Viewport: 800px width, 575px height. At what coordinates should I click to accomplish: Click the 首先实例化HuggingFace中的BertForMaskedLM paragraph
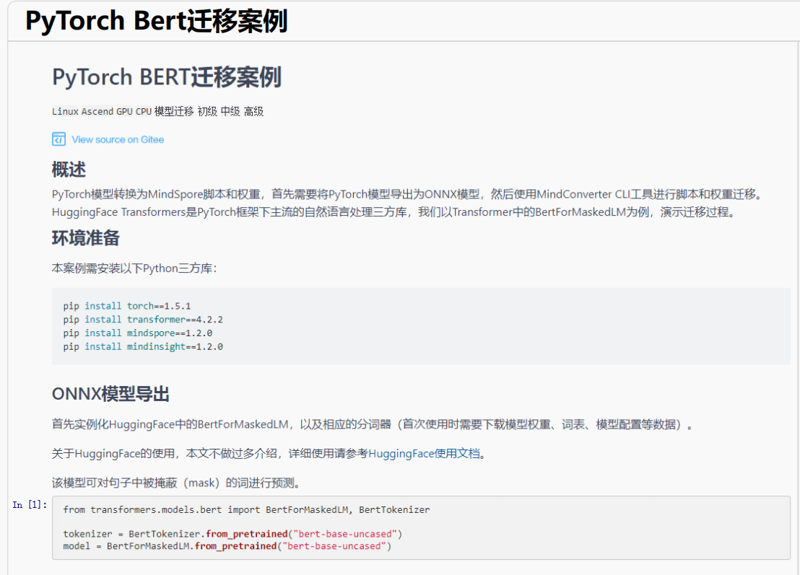pos(373,424)
